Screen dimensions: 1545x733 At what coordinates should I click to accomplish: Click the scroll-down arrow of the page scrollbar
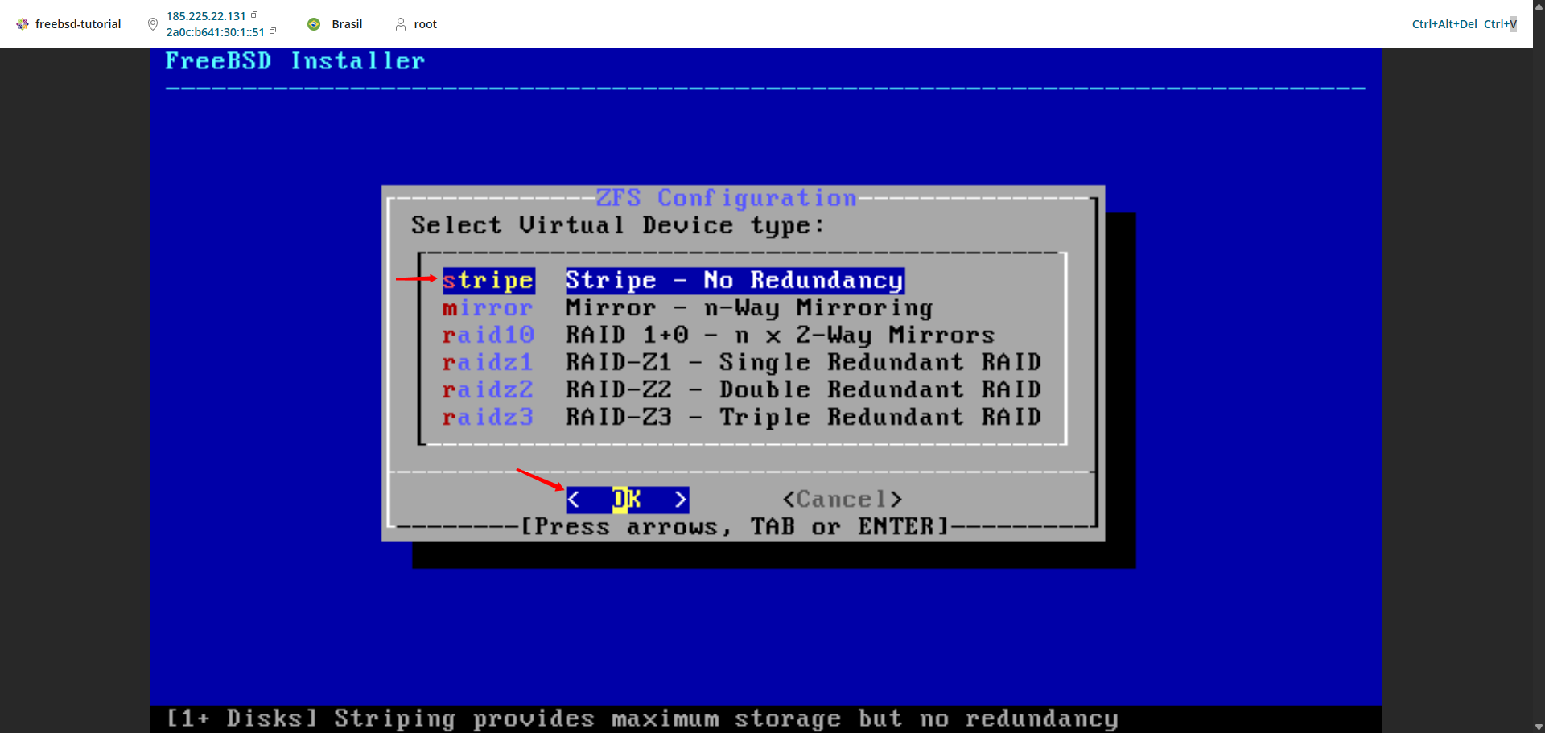point(1539,727)
